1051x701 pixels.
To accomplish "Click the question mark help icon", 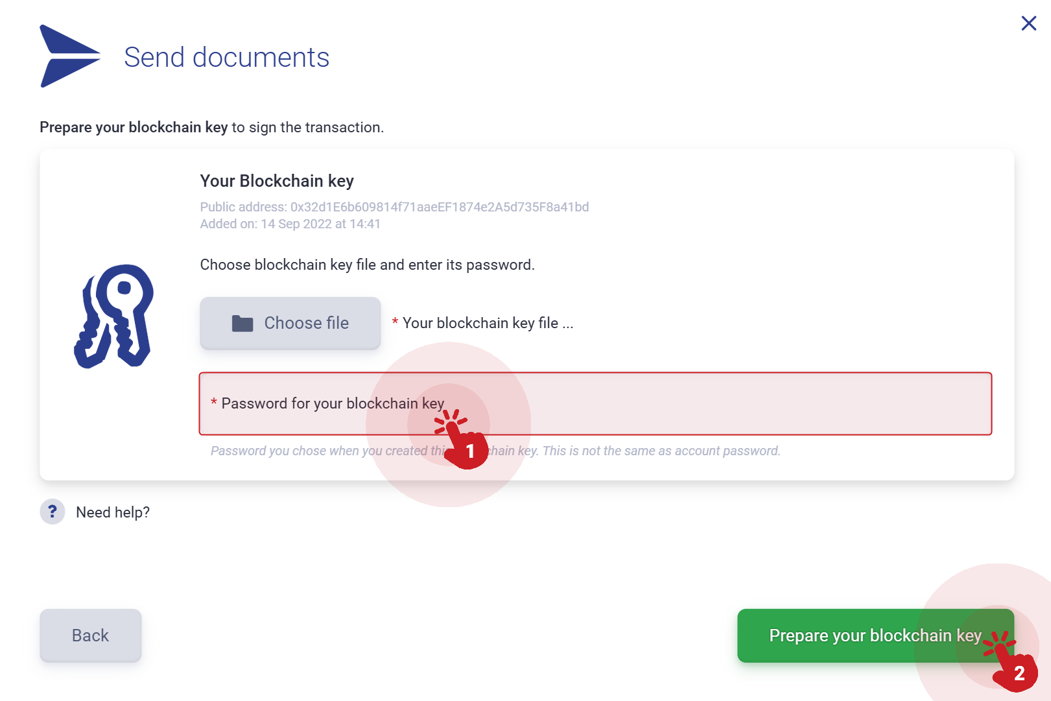I will point(53,512).
